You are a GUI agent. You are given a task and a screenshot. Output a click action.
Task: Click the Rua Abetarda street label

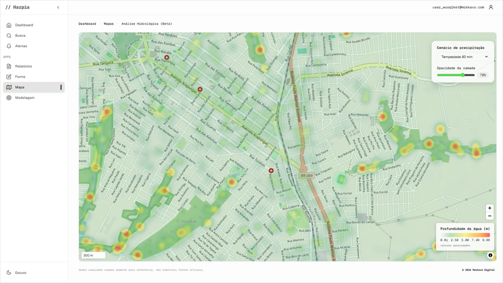(x=360, y=115)
